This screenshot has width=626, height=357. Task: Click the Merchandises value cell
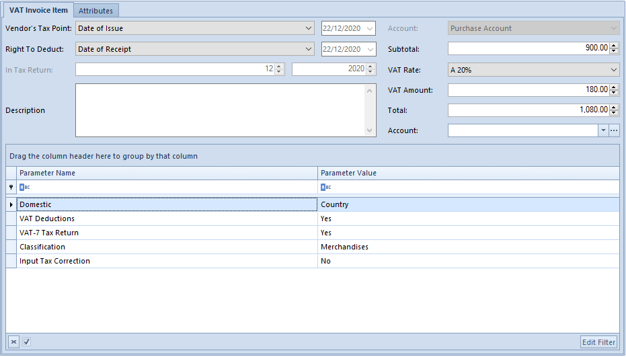point(468,247)
